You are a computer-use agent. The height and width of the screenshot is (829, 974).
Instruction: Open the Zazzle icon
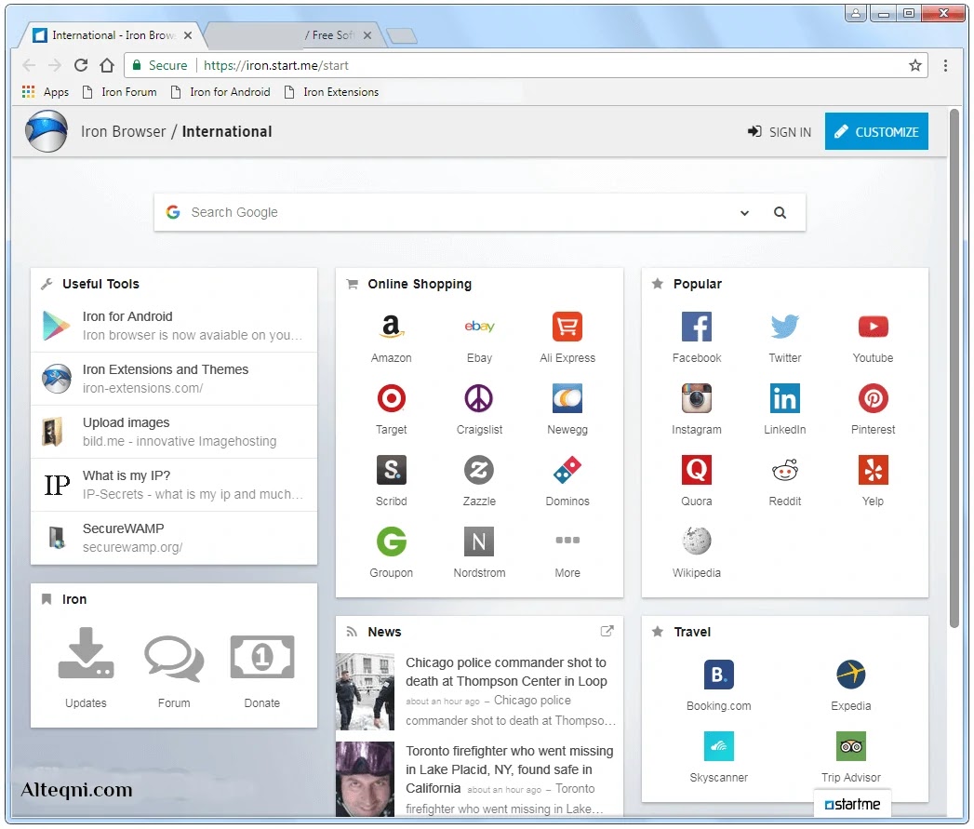click(x=479, y=470)
